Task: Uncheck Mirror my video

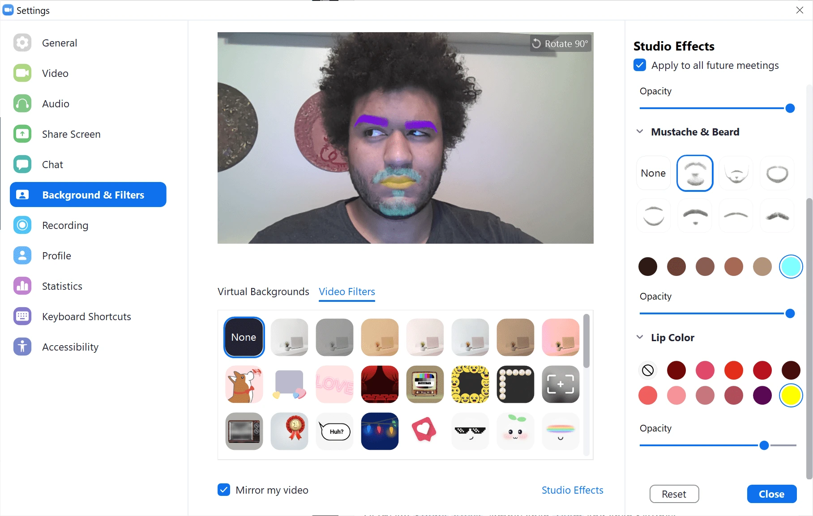Action: tap(224, 490)
